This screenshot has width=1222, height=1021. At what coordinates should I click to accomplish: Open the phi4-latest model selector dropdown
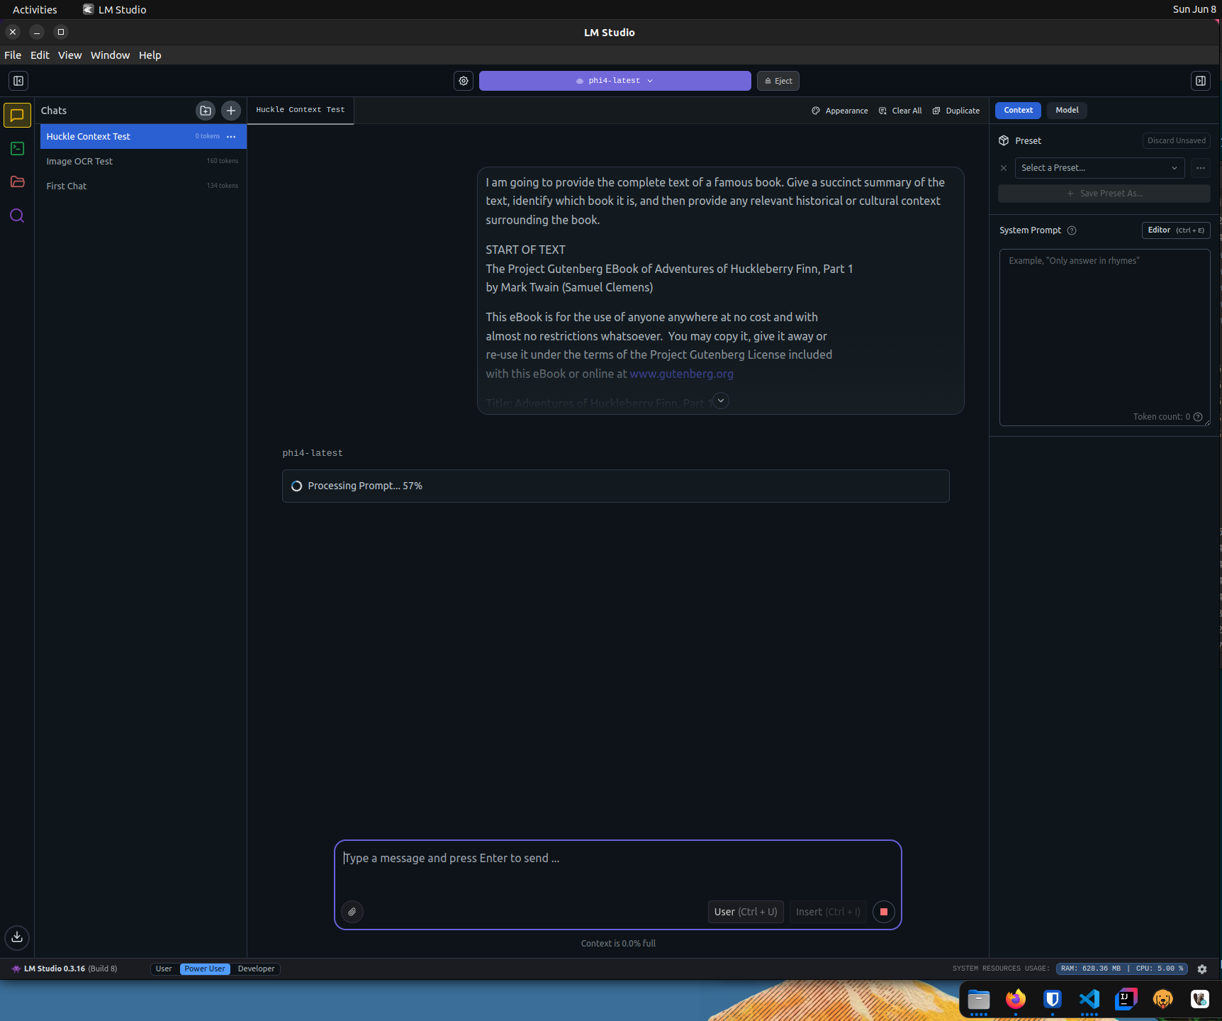[615, 81]
